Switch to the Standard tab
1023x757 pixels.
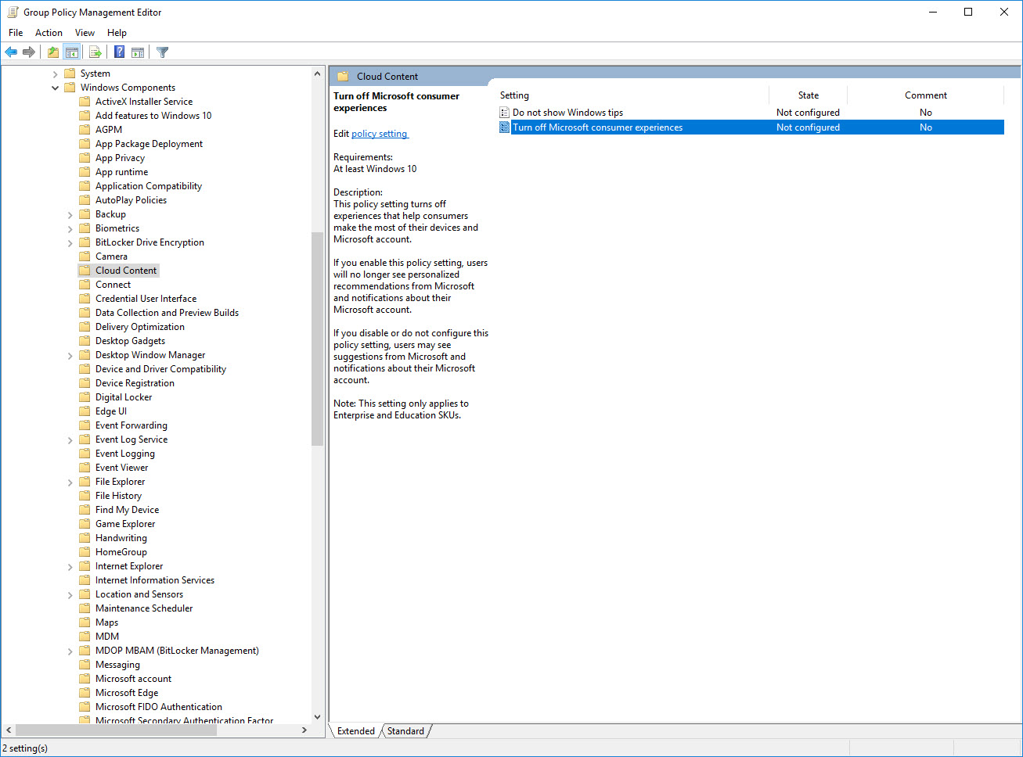coord(405,731)
